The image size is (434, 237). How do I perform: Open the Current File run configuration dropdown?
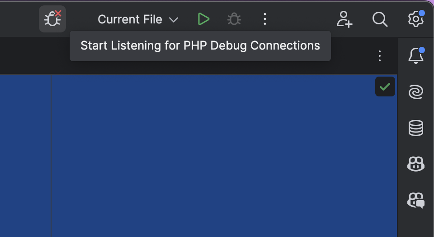point(130,19)
